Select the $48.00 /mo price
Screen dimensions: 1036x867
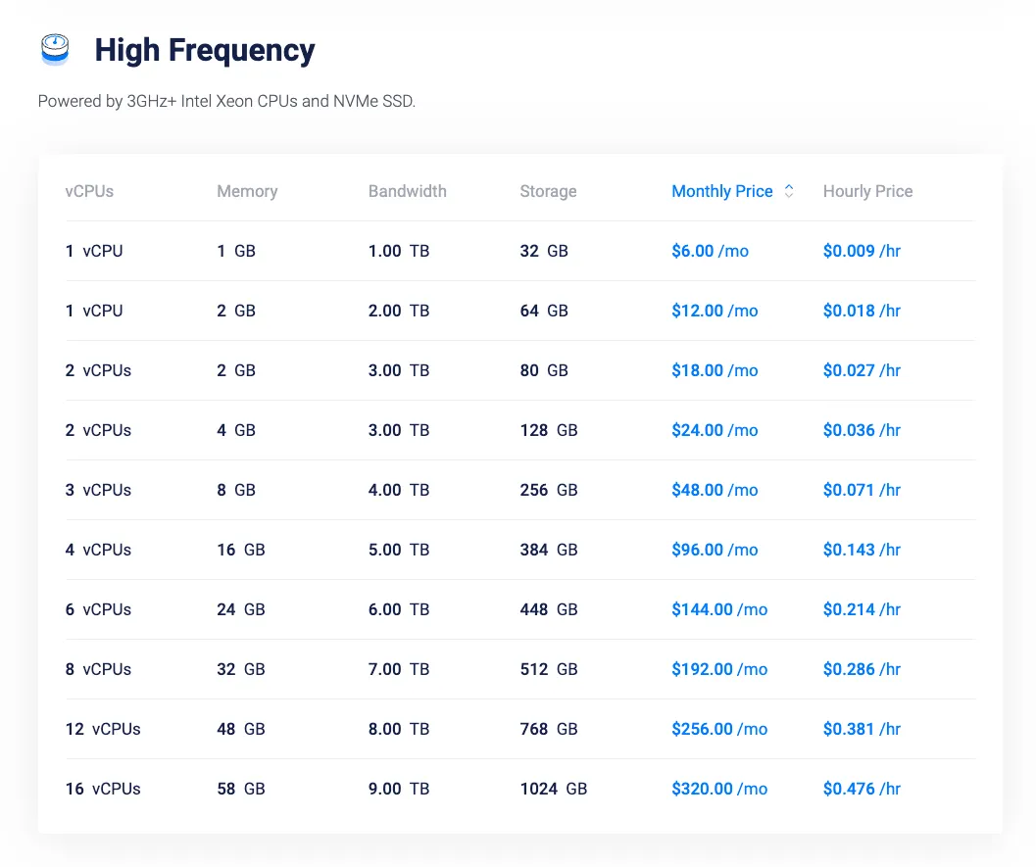pos(715,490)
